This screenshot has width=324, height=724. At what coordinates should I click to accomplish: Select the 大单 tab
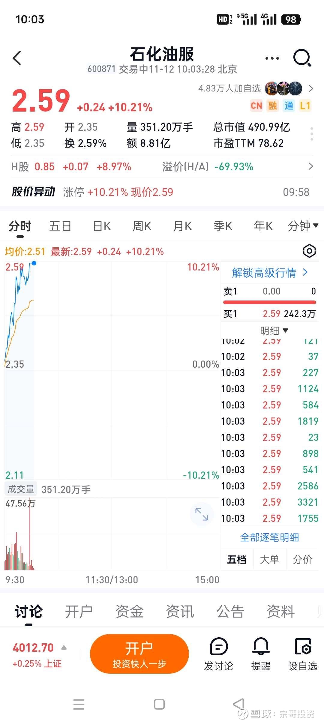tap(269, 559)
